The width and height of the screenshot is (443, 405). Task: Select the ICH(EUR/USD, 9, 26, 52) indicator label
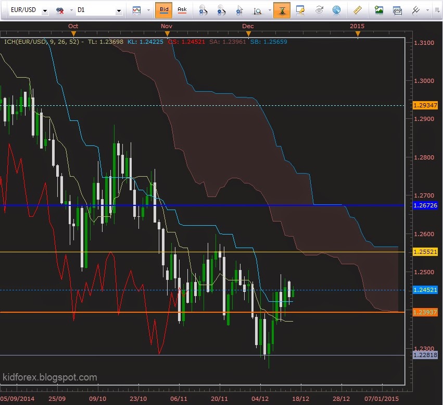pos(42,42)
